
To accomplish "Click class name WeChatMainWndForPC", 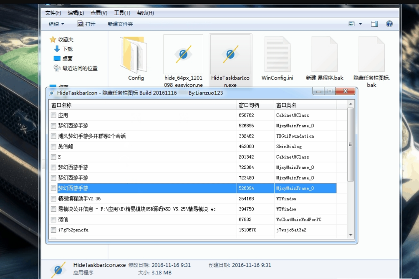I will pyautogui.click(x=299, y=220).
